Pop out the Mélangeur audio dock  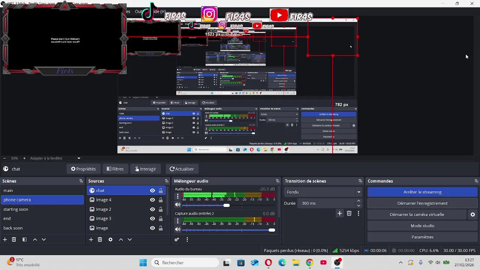click(x=277, y=181)
